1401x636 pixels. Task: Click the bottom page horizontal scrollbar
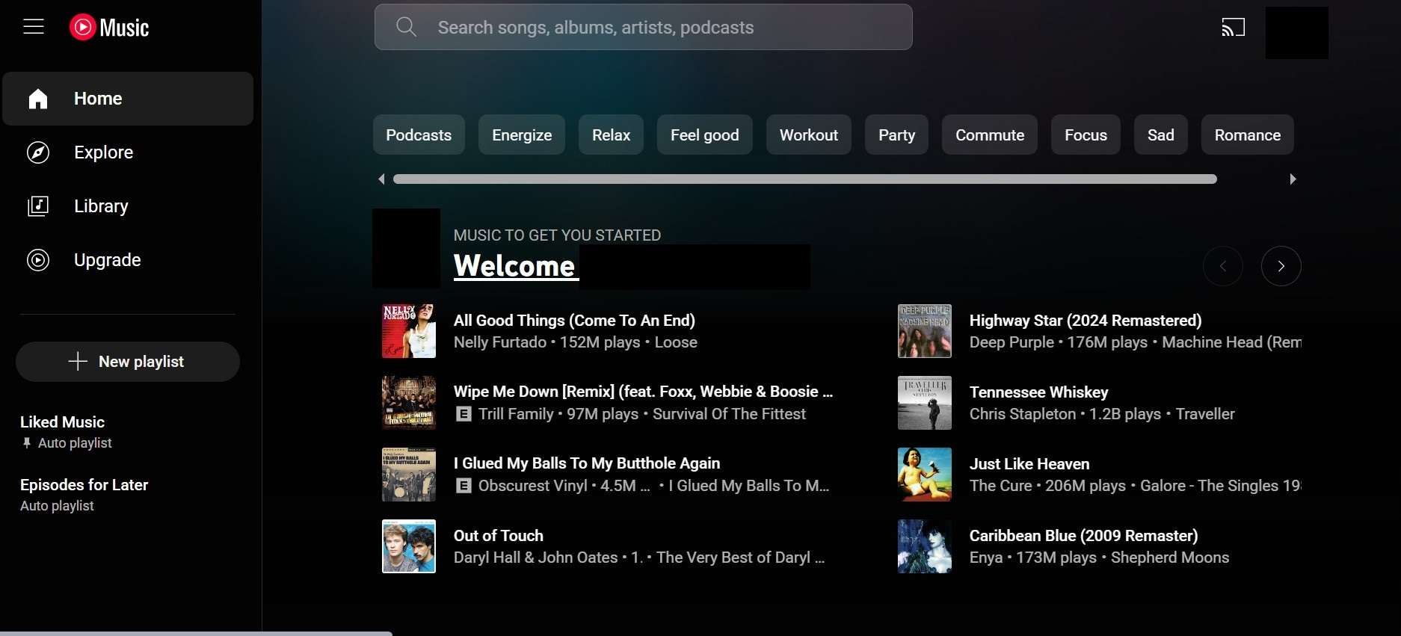pos(196,633)
